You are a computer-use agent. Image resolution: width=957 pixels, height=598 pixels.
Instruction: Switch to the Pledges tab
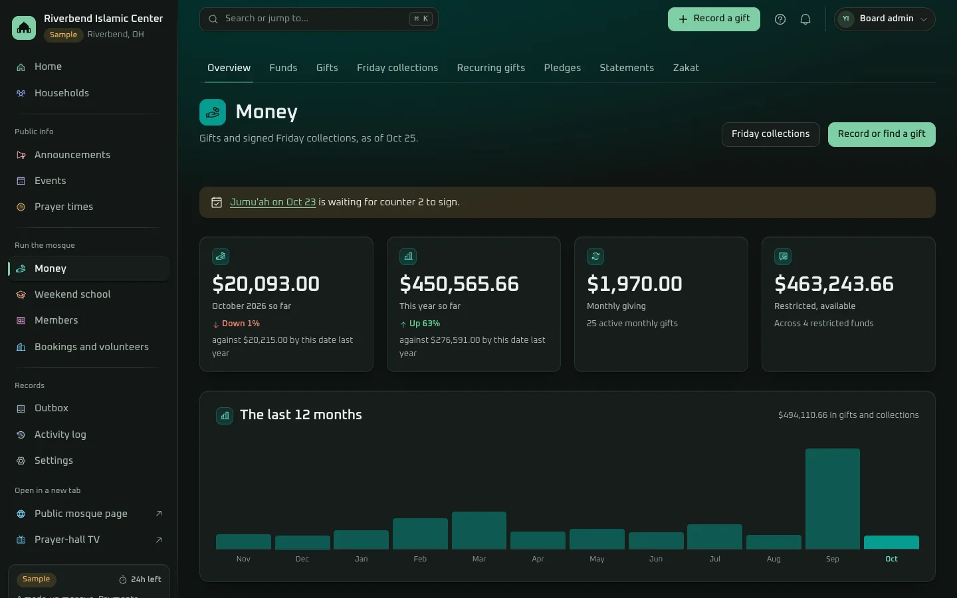pyautogui.click(x=562, y=68)
